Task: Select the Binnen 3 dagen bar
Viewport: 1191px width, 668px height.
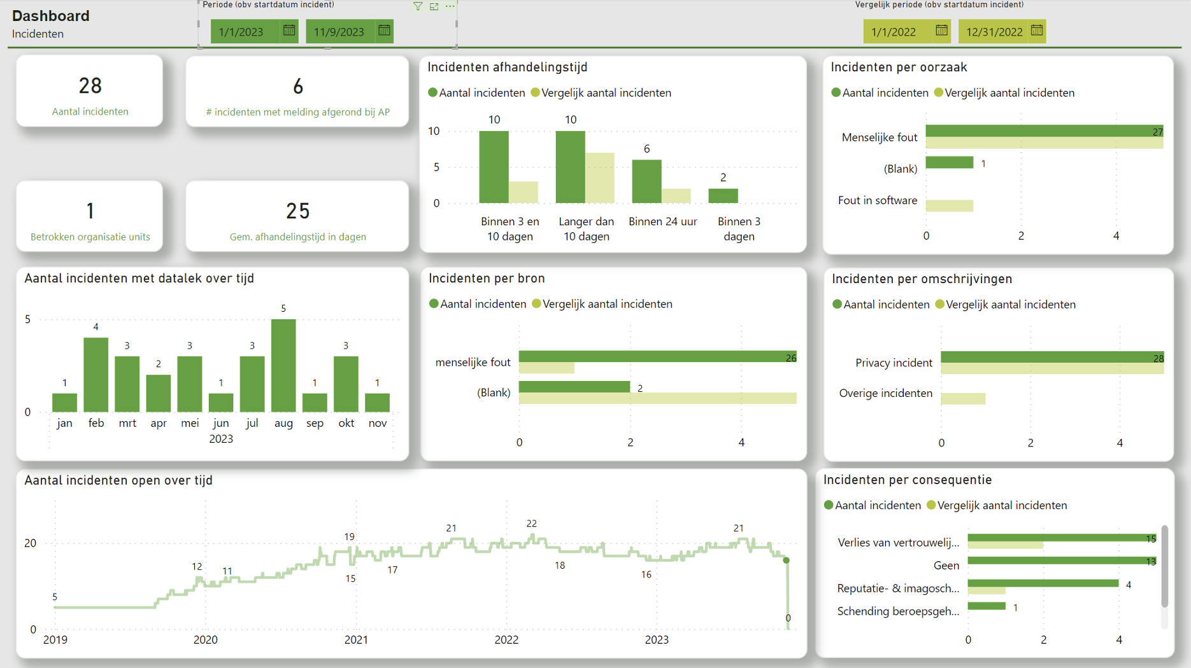Action: [x=723, y=196]
